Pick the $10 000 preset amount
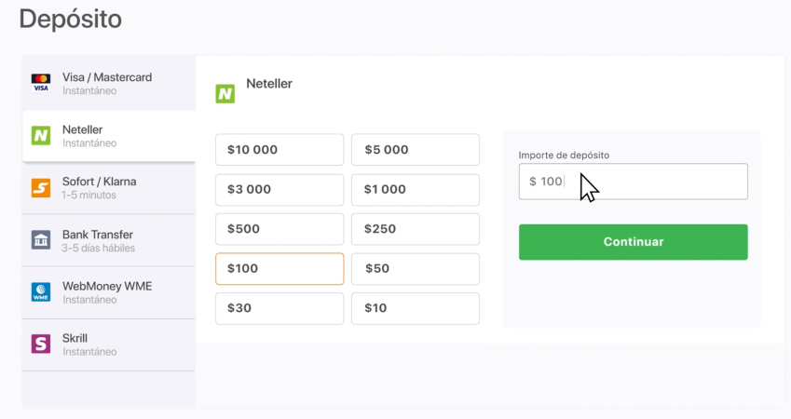Image resolution: width=791 pixels, height=419 pixels. 280,150
